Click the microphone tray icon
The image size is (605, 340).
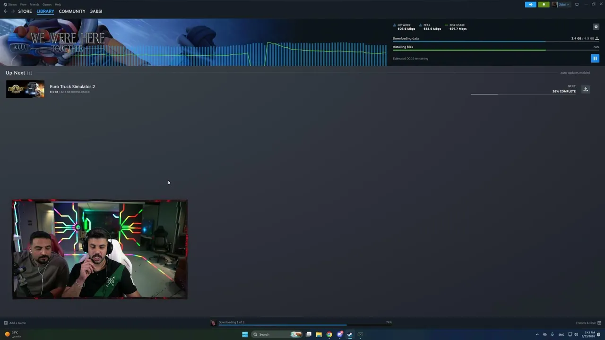(x=552, y=334)
